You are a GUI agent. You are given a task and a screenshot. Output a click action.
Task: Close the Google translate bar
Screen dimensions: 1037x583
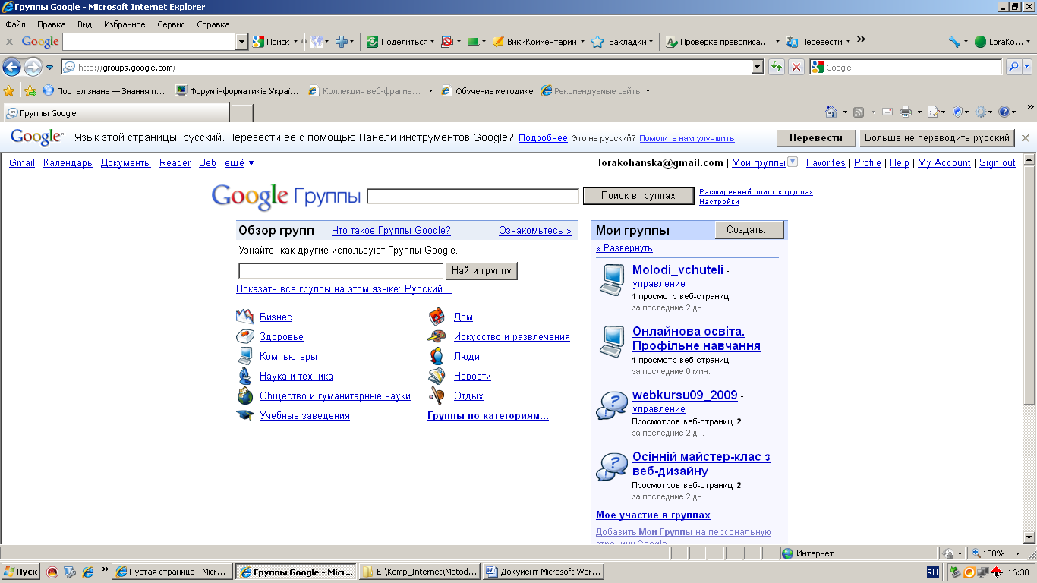pos(1026,138)
